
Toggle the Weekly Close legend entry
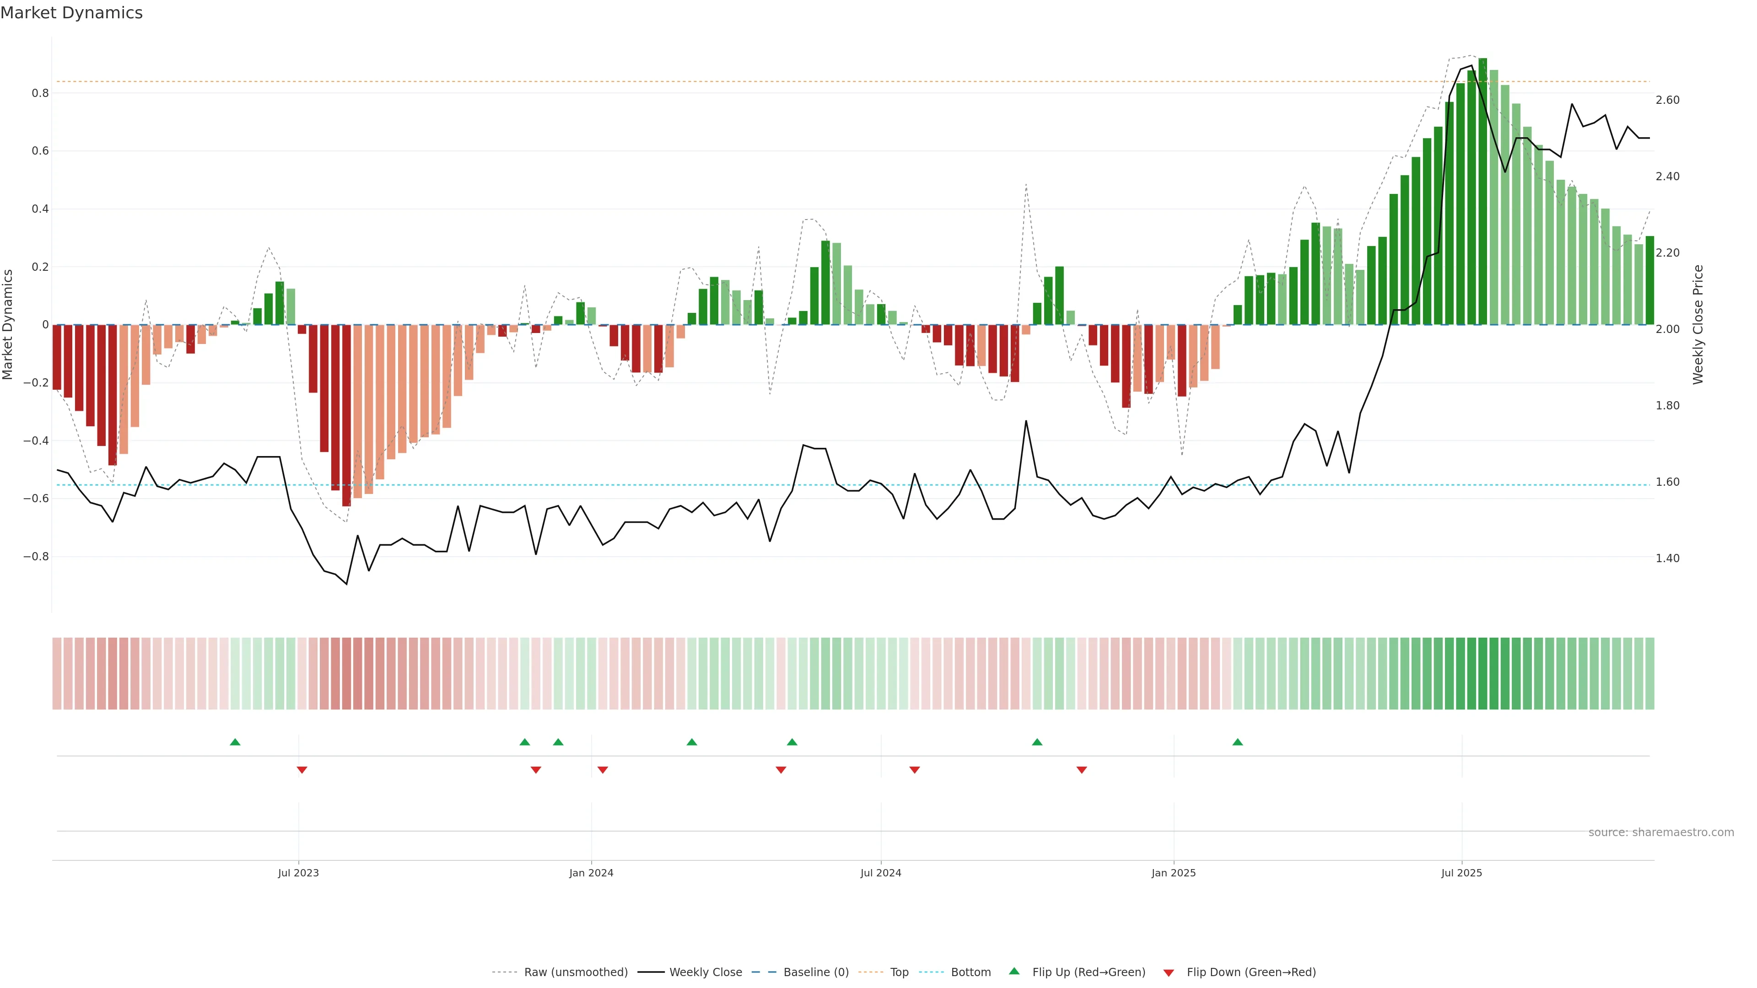coord(705,972)
